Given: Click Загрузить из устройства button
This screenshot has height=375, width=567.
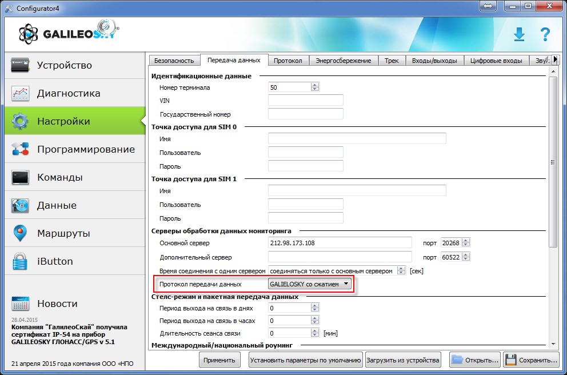Looking at the screenshot, I should 404,360.
